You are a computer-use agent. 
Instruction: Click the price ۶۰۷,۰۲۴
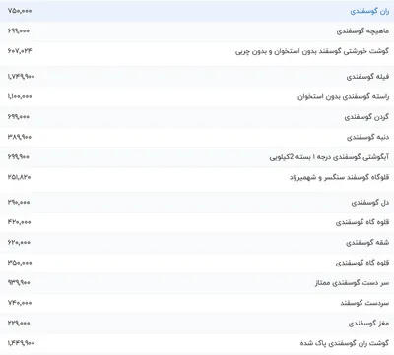[20, 51]
